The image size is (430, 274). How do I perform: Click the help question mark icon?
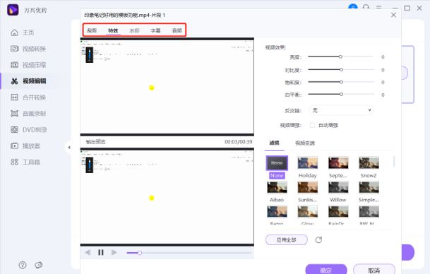click(23, 266)
